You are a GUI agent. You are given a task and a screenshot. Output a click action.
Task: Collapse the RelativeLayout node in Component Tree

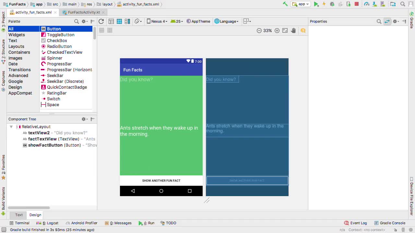[11, 127]
